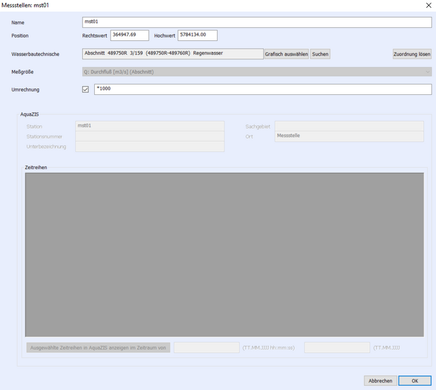Click the Rechtswert label
This screenshot has width=436, height=390.
point(94,36)
